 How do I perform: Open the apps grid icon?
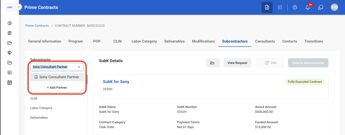pos(280,7)
